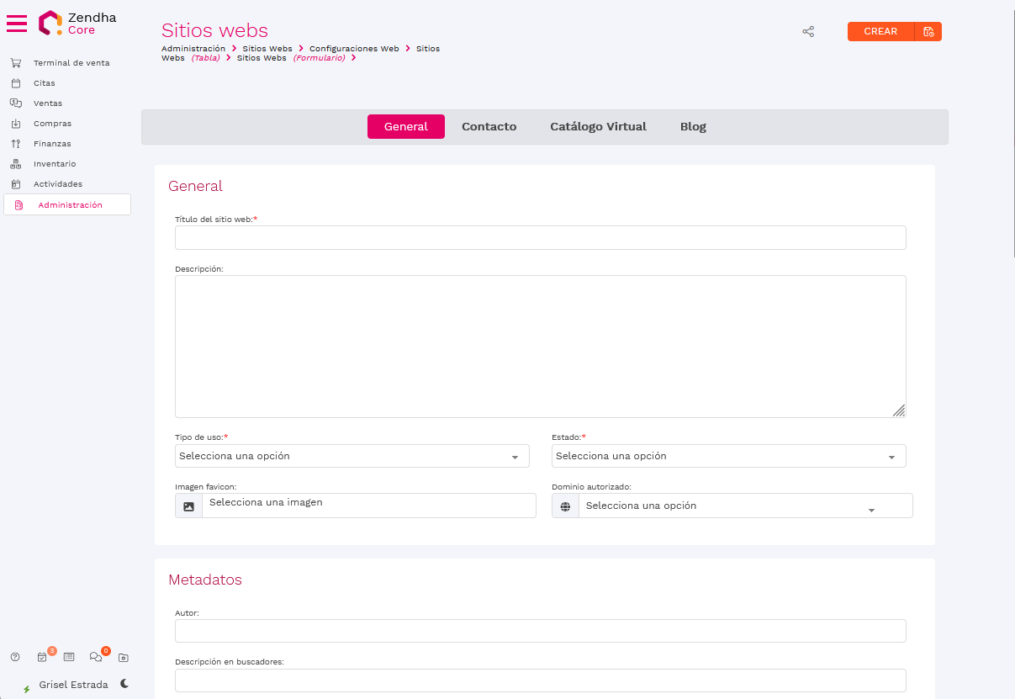The width and height of the screenshot is (1015, 699).
Task: Switch to the Contacto tab
Action: [489, 127]
